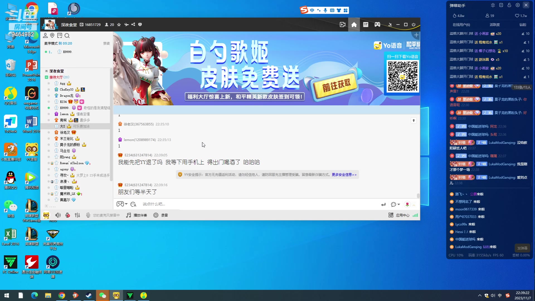Open WeChat from the Windows taskbar
The height and width of the screenshot is (301, 535).
tap(103, 295)
